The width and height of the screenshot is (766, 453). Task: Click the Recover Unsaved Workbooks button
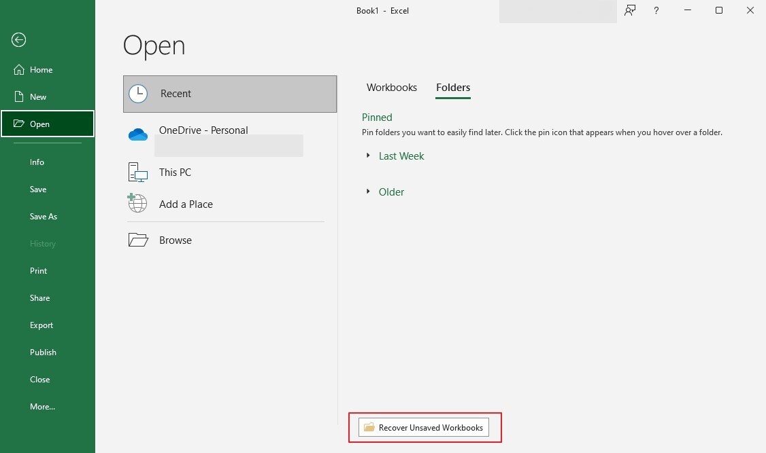tap(424, 428)
